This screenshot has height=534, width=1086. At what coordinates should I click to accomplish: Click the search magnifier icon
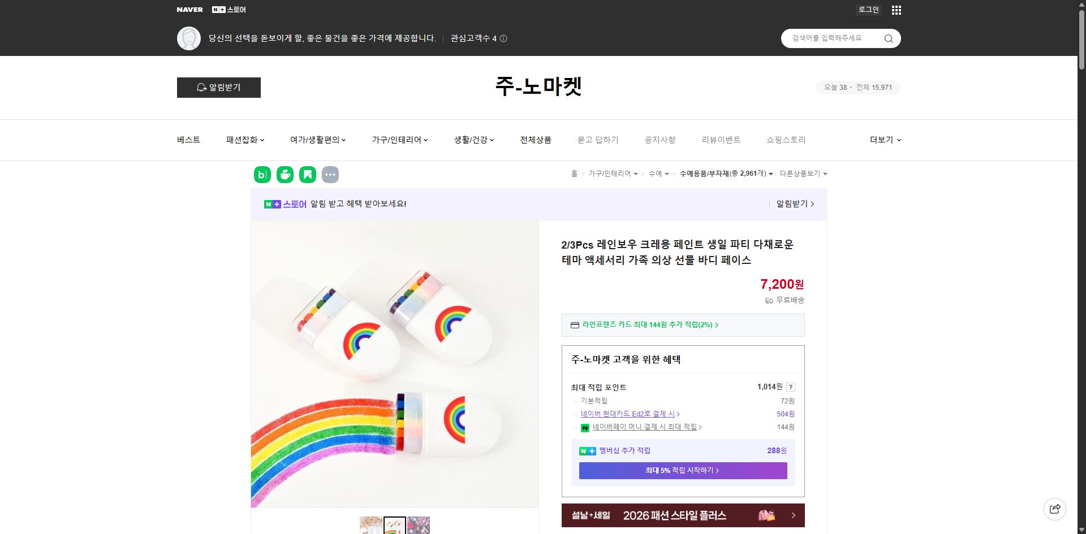[888, 38]
